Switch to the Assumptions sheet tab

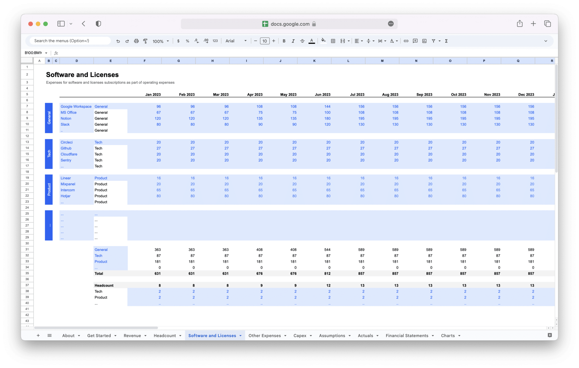[332, 335]
